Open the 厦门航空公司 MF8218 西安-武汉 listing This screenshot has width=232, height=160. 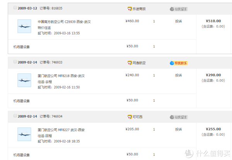(61, 76)
